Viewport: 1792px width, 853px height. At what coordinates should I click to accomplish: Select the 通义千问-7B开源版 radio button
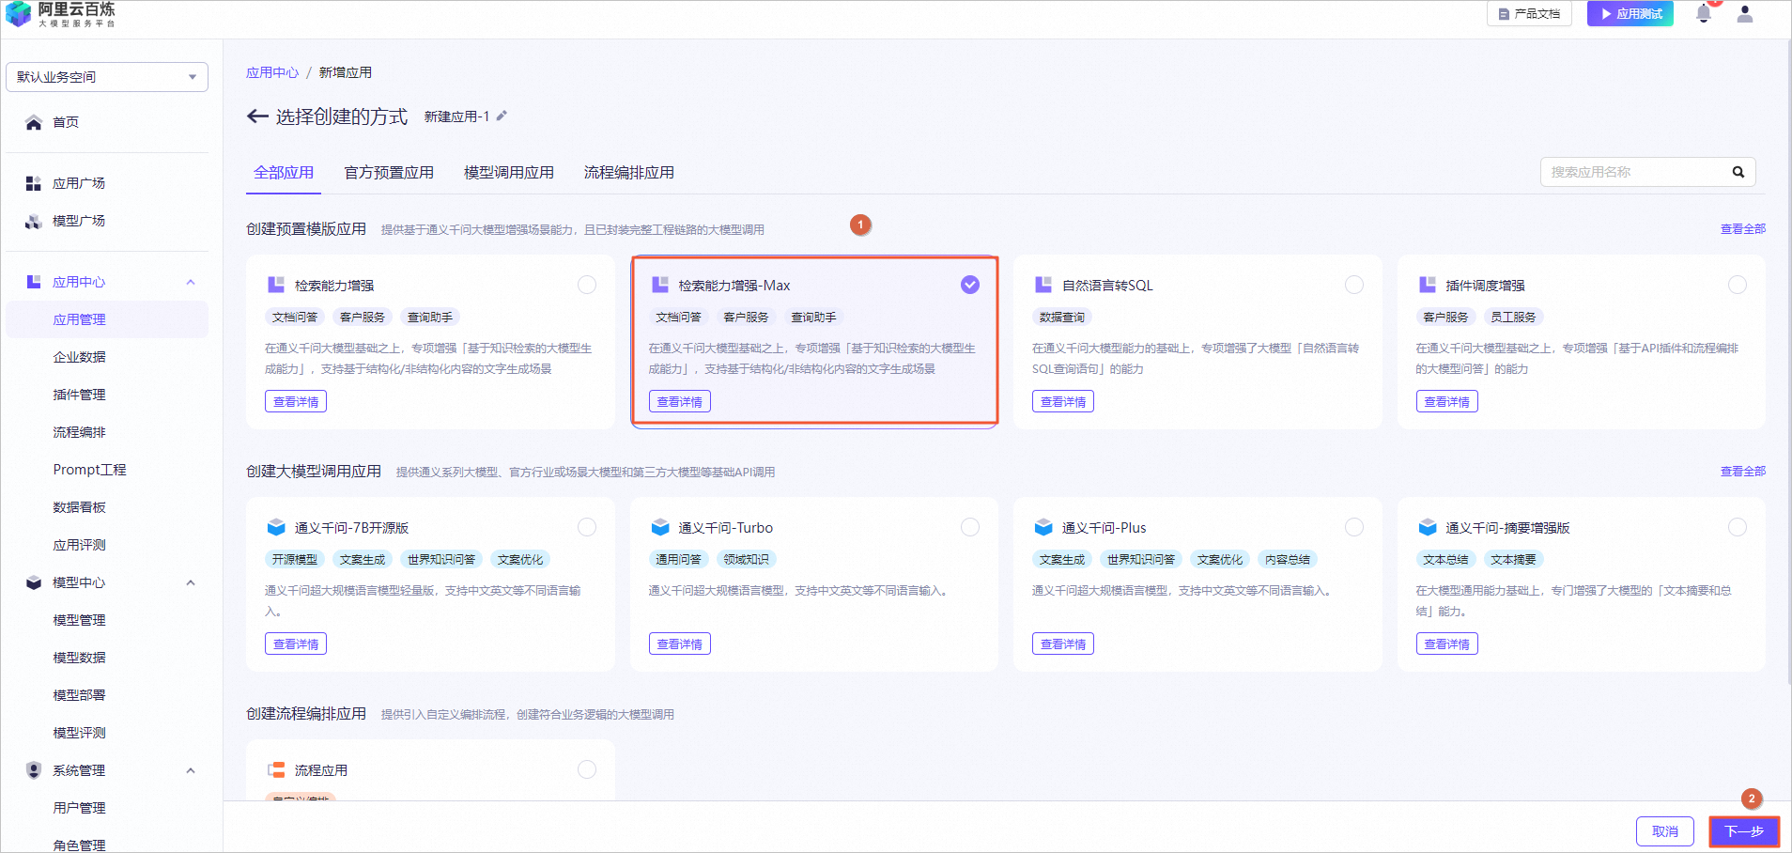[587, 527]
